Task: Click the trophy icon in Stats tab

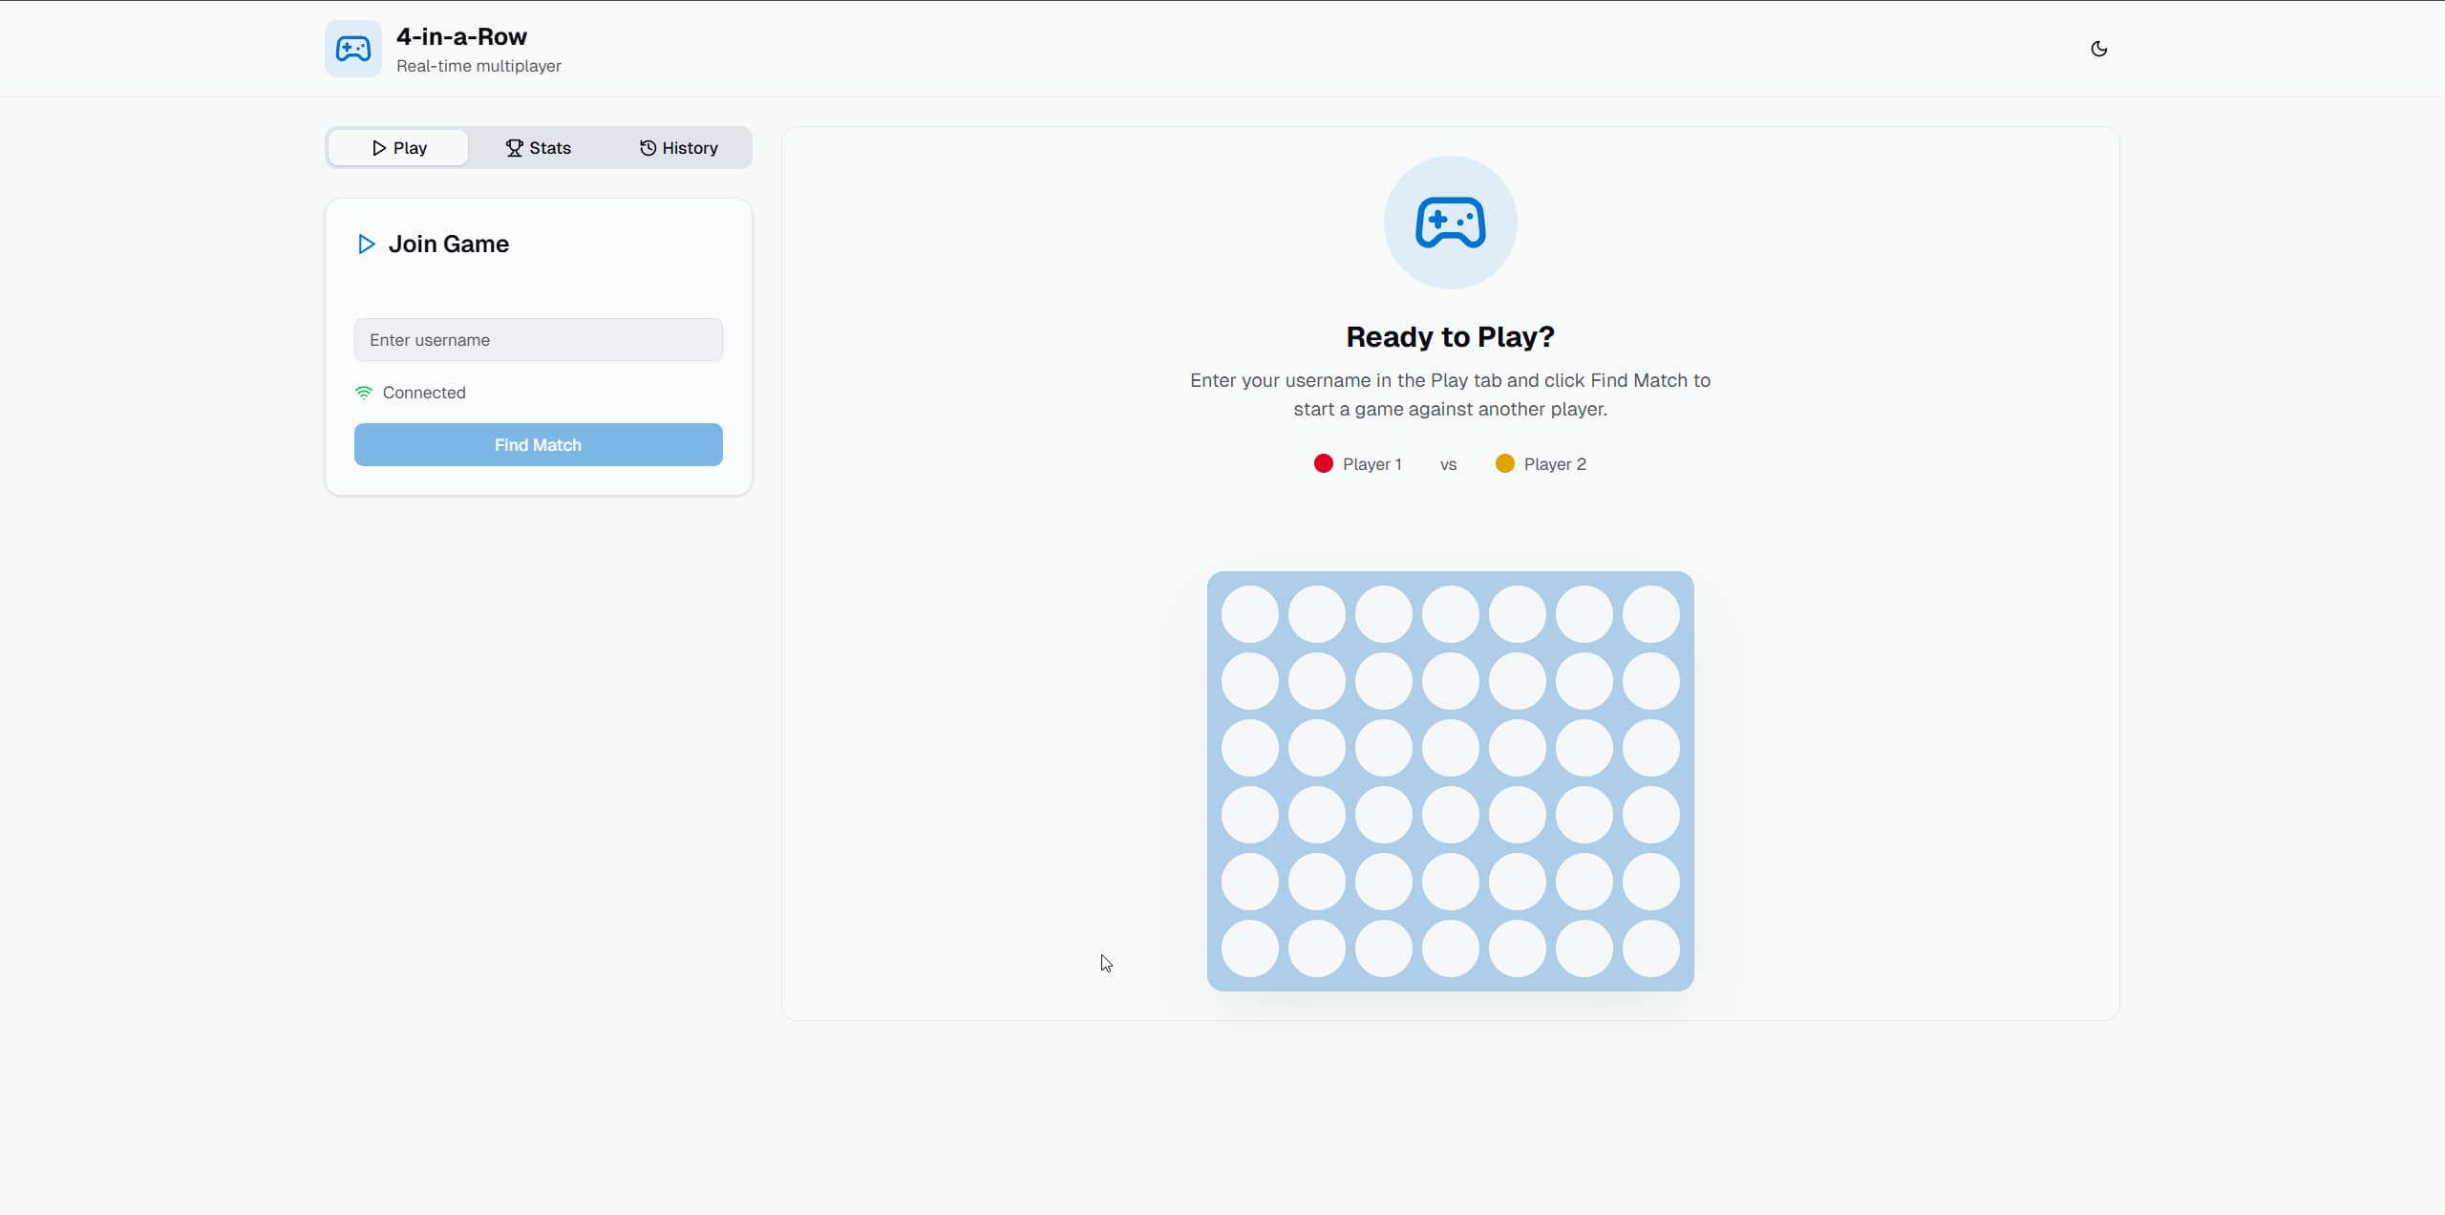Action: [x=514, y=148]
